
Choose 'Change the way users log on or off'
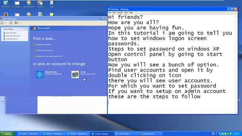point(50,56)
